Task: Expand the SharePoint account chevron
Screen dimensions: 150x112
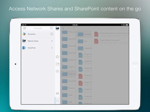Action: (52, 48)
